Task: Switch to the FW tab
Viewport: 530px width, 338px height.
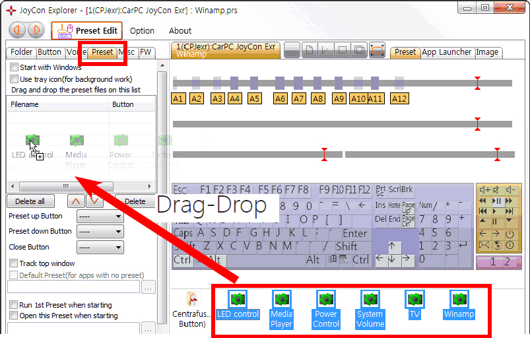Action: (146, 52)
